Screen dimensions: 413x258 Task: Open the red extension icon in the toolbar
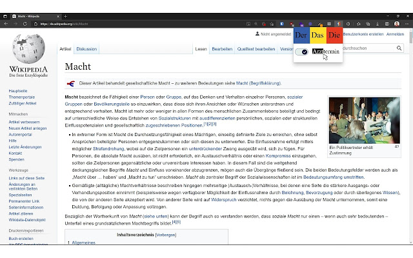click(x=292, y=24)
